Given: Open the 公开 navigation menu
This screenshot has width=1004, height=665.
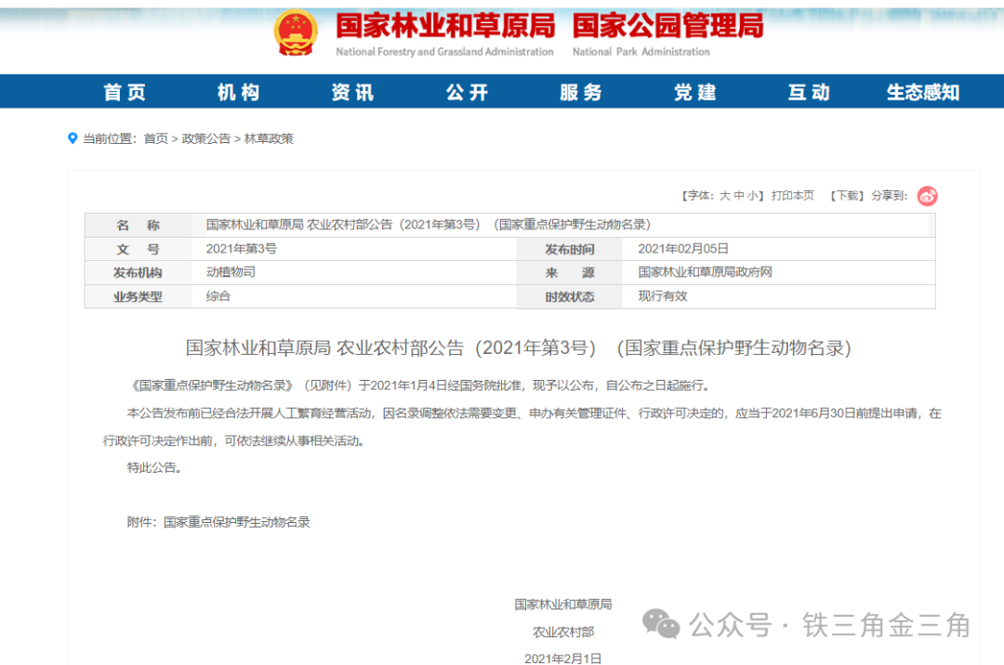Looking at the screenshot, I should pyautogui.click(x=467, y=91).
